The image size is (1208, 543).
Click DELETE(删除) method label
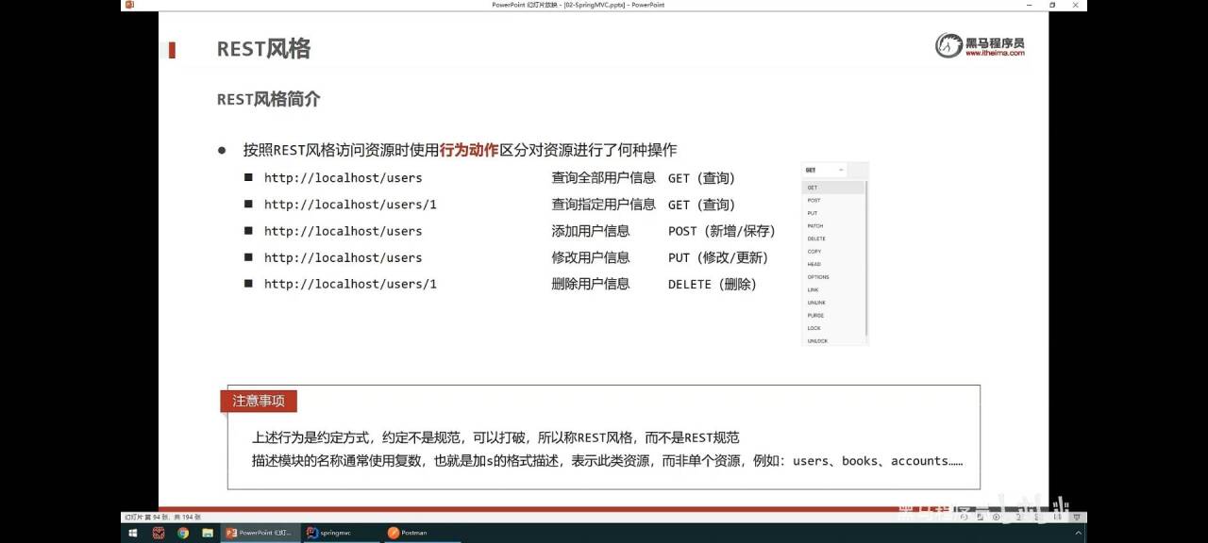pyautogui.click(x=712, y=284)
